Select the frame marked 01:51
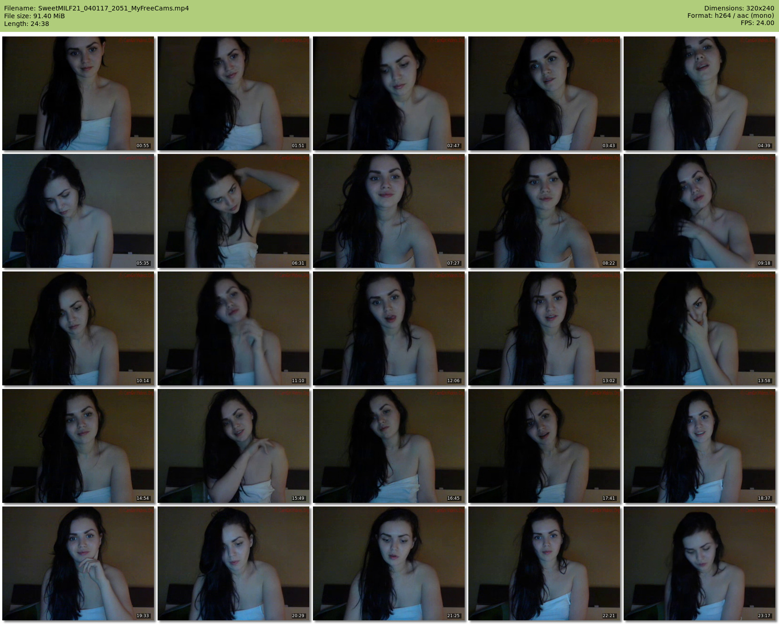 (x=234, y=93)
